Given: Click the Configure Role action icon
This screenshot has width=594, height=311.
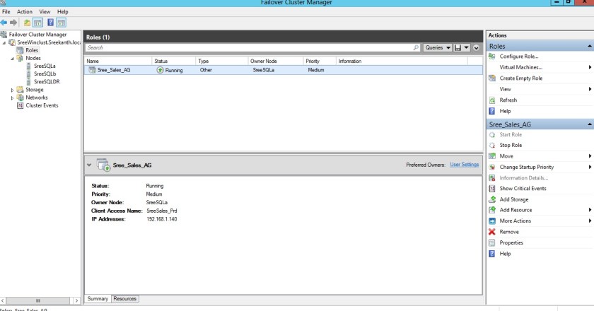Looking at the screenshot, I should pos(492,56).
